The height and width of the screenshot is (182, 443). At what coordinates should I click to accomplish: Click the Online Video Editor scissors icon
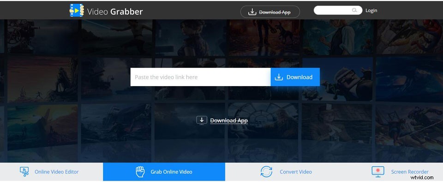pyautogui.click(x=24, y=171)
